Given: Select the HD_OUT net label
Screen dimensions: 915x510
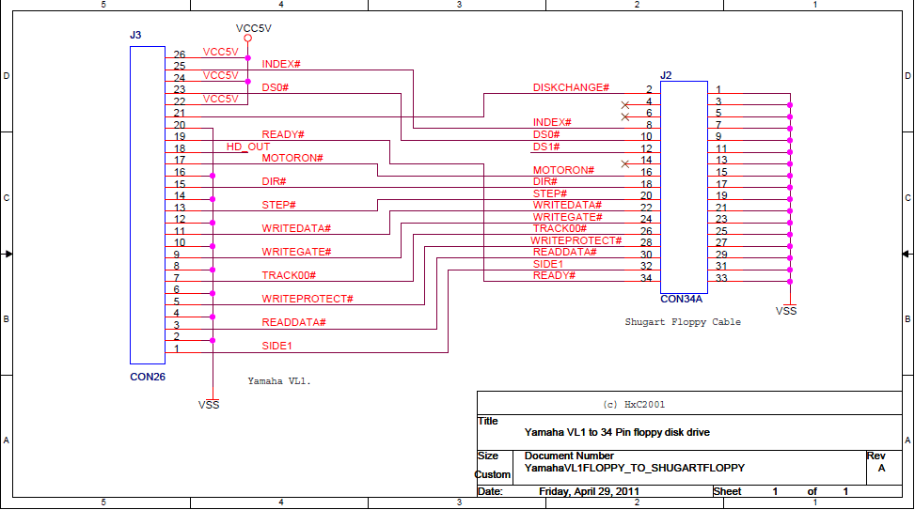Looking at the screenshot, I should pos(248,147).
